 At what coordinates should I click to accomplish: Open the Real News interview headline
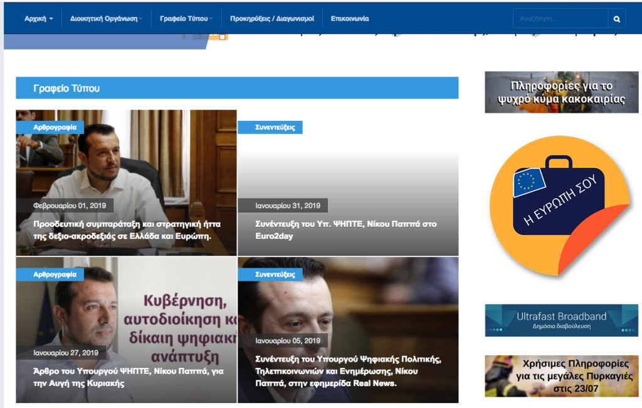pyautogui.click(x=348, y=371)
